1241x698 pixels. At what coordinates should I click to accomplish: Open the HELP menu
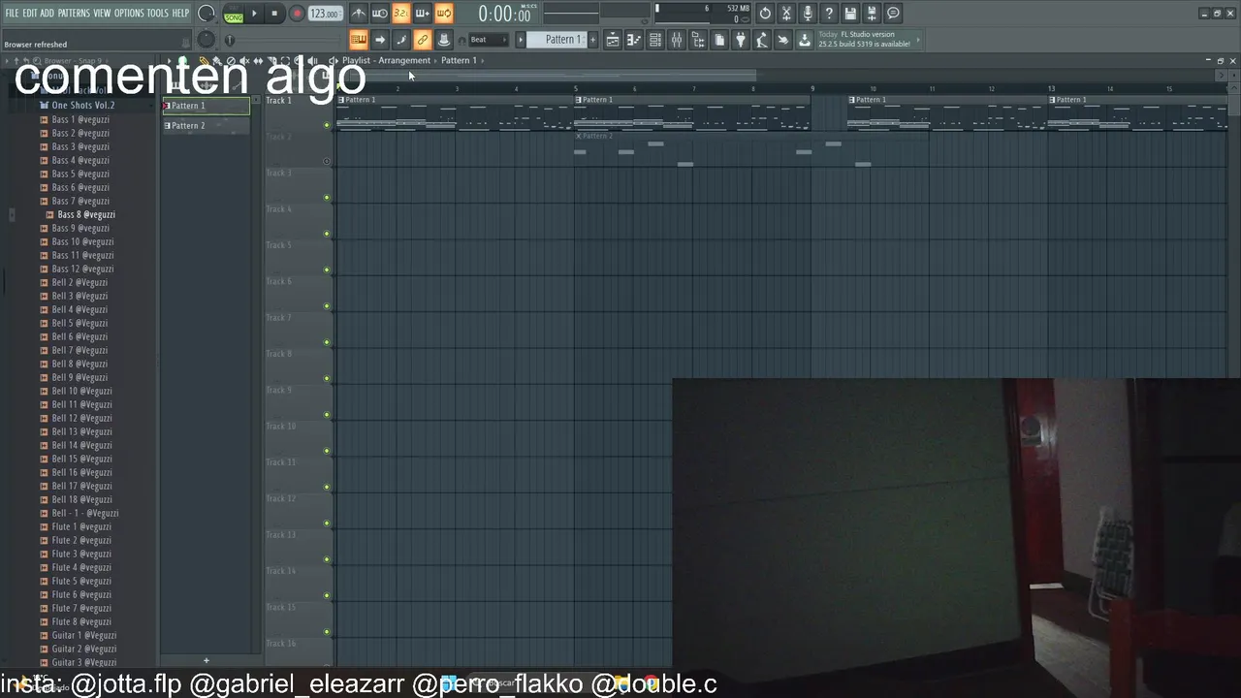[x=181, y=14]
